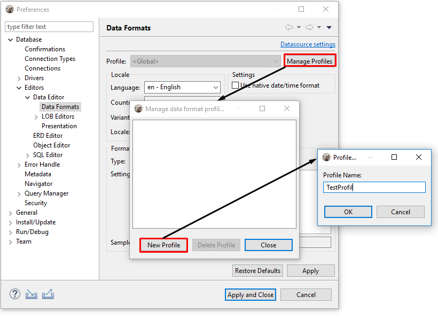Click the New Profile button

[163, 245]
